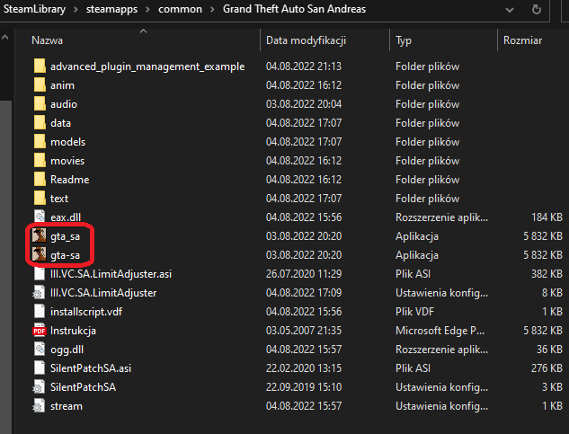Select the stream configuration file
Image resolution: width=569 pixels, height=434 pixels.
(x=66, y=406)
